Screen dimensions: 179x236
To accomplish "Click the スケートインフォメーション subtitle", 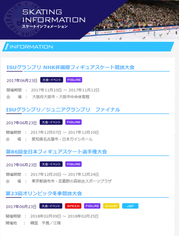I will 45,26.
